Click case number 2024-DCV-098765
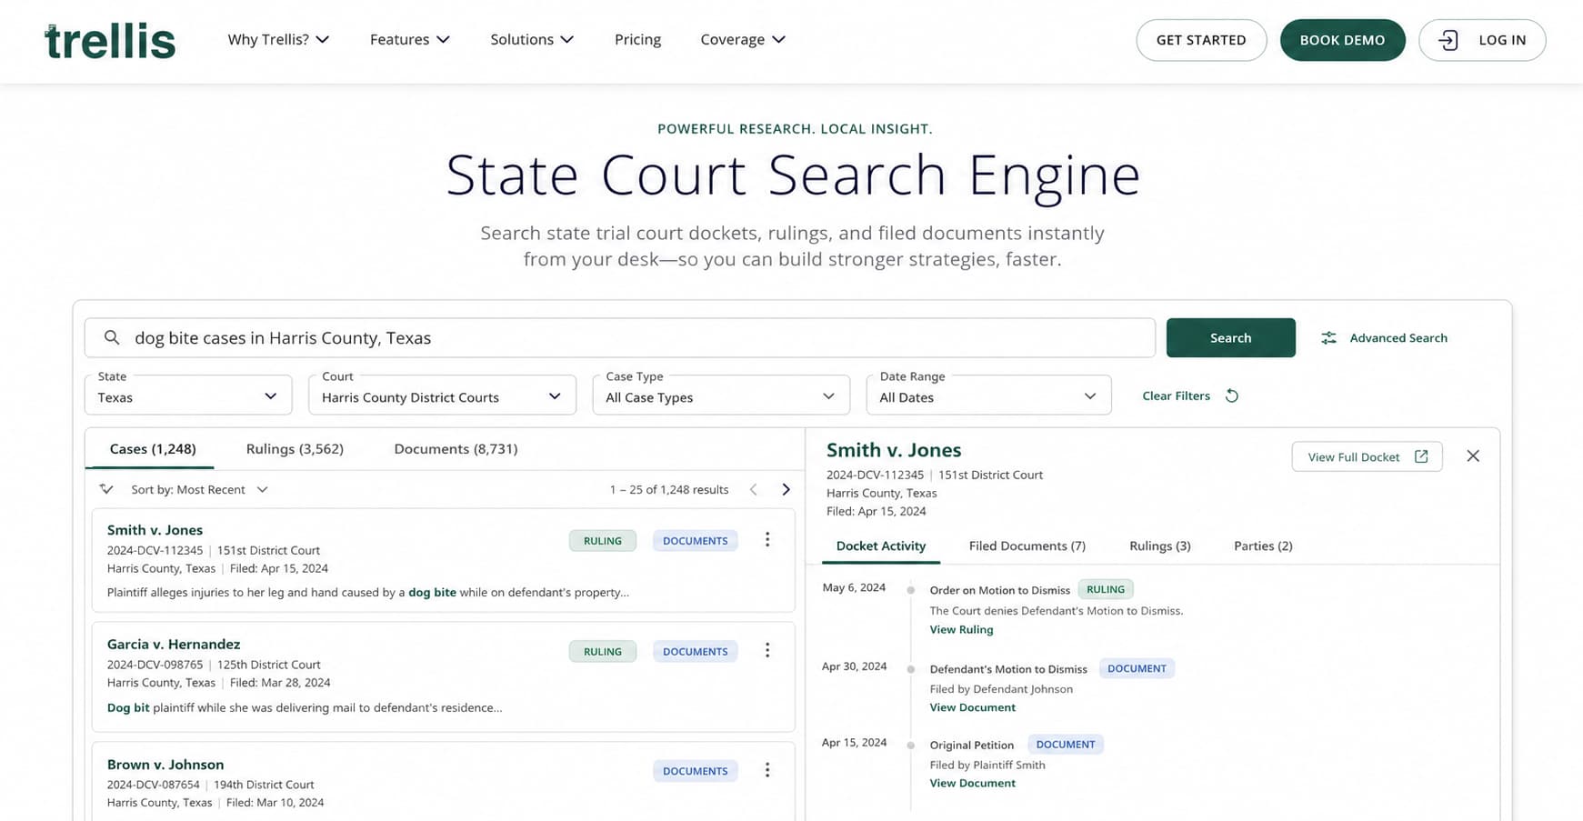The height and width of the screenshot is (821, 1583). coord(155,665)
